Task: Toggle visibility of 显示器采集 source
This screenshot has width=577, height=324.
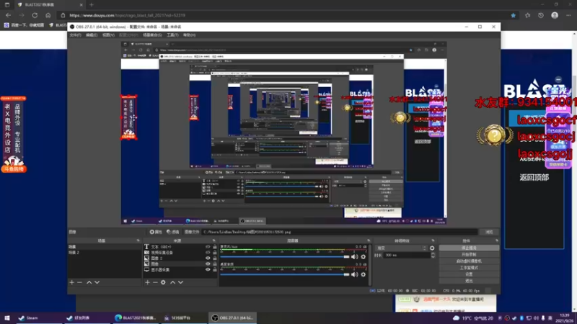Action: click(208, 269)
